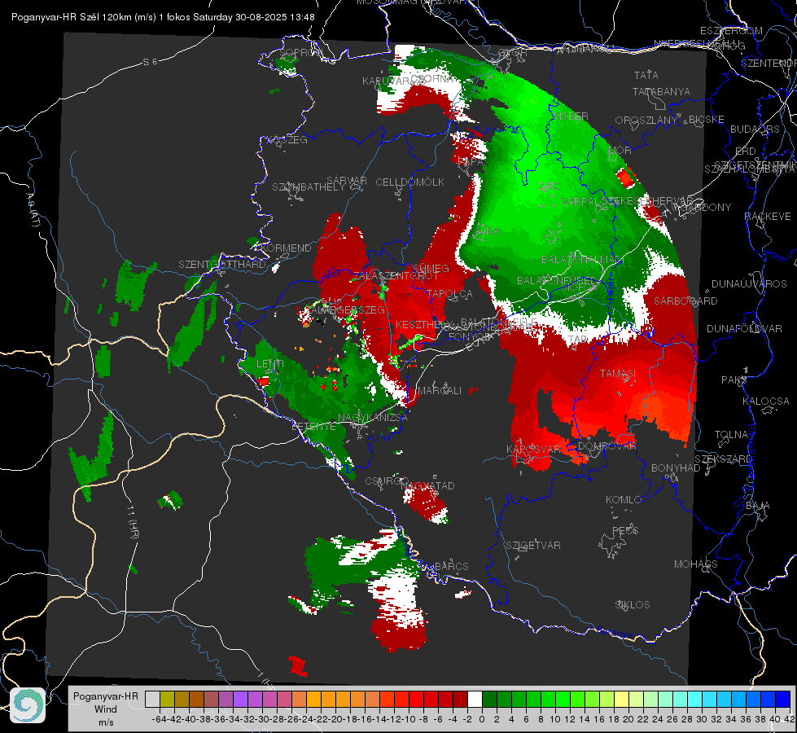Select the PECS city label
The width and height of the screenshot is (797, 733).
[625, 530]
